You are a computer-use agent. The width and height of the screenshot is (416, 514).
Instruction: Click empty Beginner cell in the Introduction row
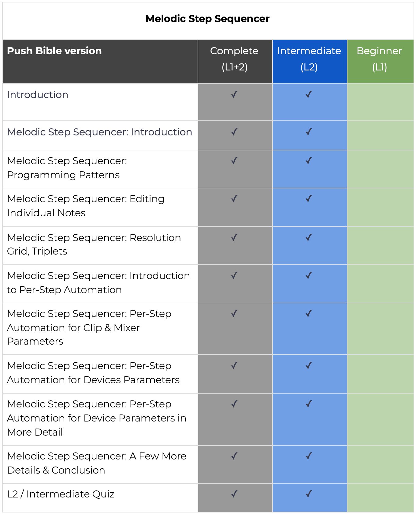pyautogui.click(x=380, y=102)
